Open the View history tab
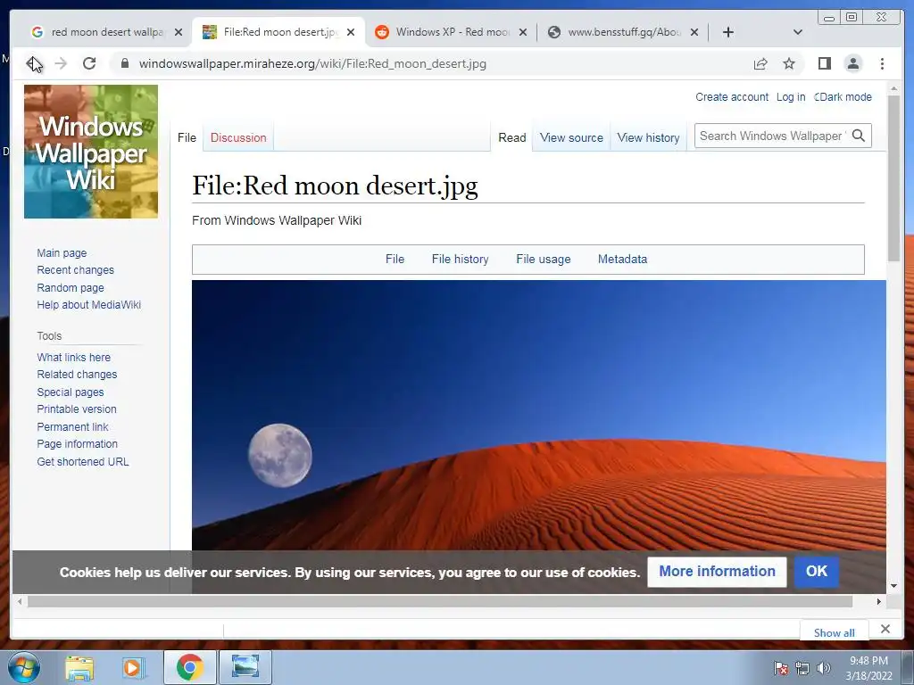914x685 pixels. pyautogui.click(x=648, y=137)
